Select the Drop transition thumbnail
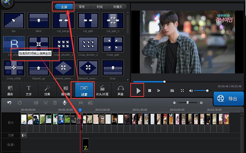This screenshot has width=246, height=153. (x=113, y=68)
